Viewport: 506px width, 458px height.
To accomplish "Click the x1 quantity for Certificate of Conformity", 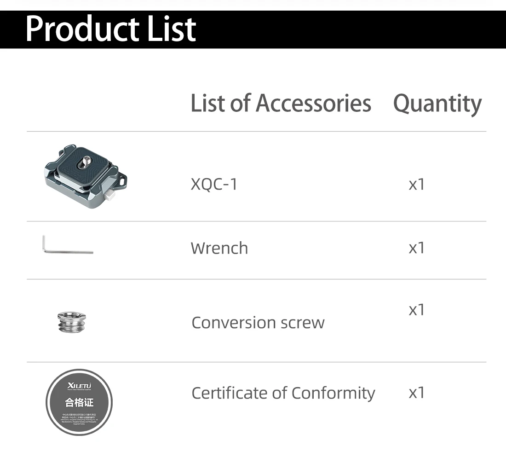I will 417,393.
